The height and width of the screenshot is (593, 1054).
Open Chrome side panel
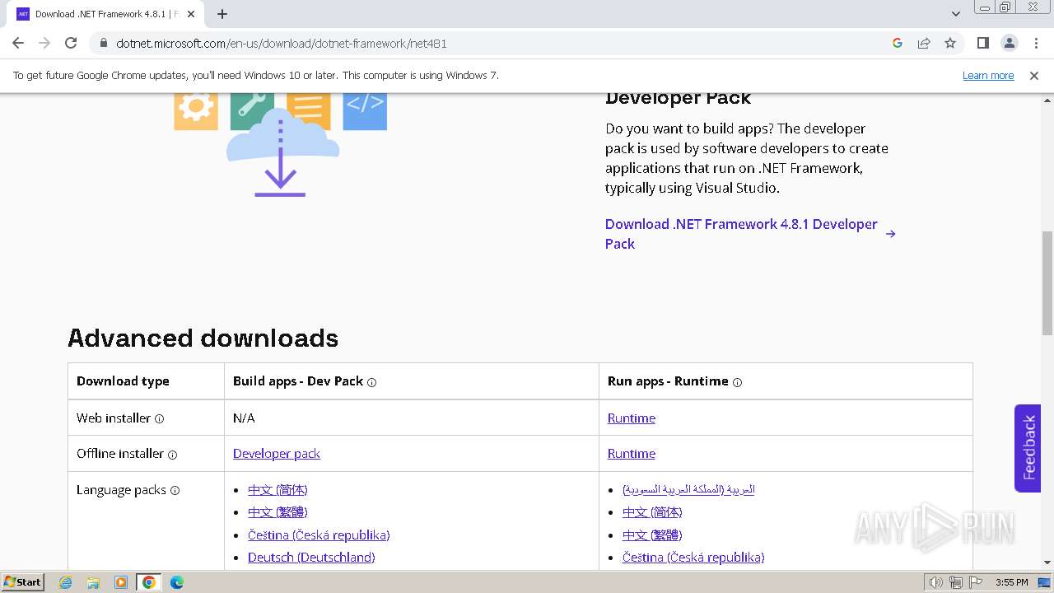982,43
